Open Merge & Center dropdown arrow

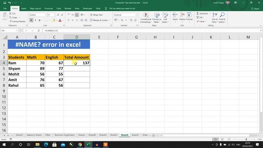[110, 20]
